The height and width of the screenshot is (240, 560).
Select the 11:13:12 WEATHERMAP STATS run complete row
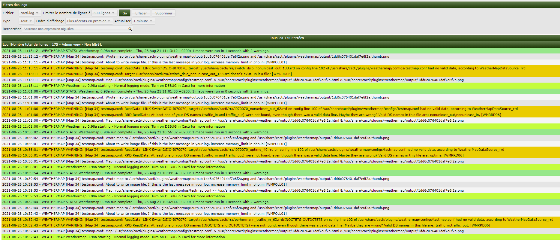coord(280,51)
